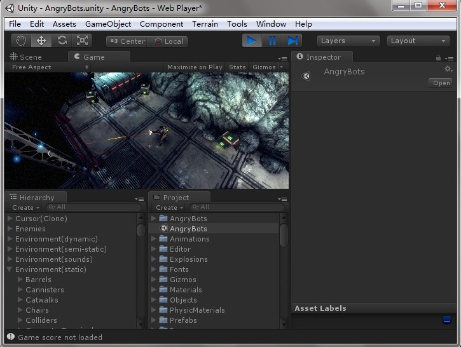Select the Hand pan tool
Viewport: 461px width, 347px height.
pyautogui.click(x=21, y=41)
